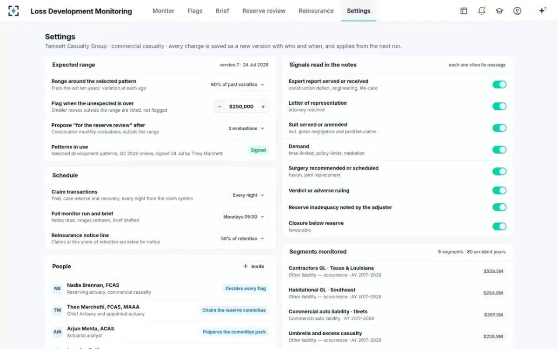
Task: Toggle Expert report served or received
Action: pos(499,85)
